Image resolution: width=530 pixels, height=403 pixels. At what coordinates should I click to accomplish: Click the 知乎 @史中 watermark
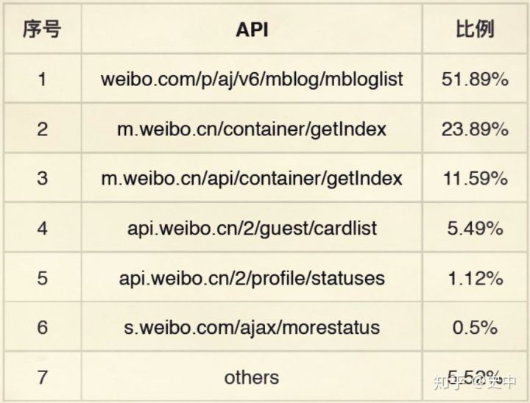click(x=474, y=382)
